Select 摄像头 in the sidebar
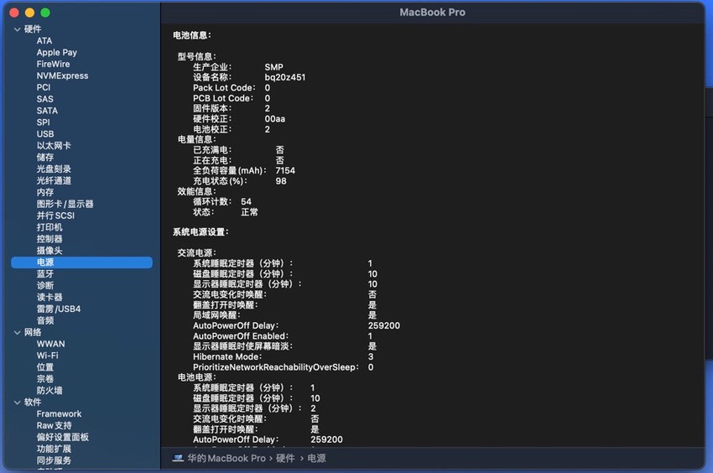Image resolution: width=713 pixels, height=473 pixels. click(49, 251)
